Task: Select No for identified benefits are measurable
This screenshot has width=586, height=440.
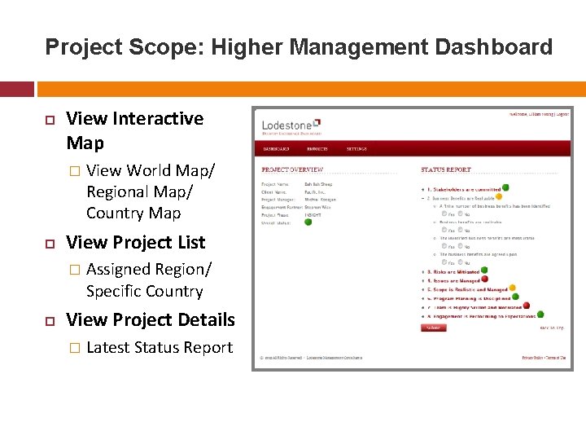Action: [x=461, y=246]
